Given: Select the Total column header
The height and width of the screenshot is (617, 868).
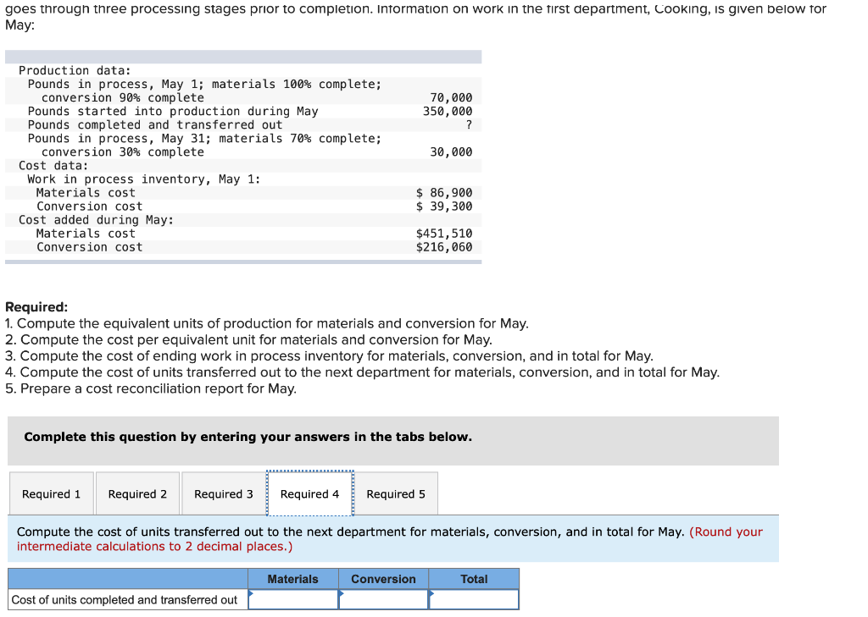Looking at the screenshot, I should [x=474, y=579].
